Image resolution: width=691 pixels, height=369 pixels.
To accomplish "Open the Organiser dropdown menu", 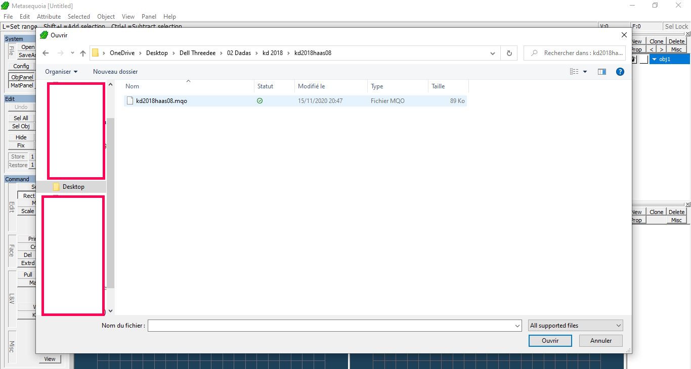I will click(x=61, y=72).
